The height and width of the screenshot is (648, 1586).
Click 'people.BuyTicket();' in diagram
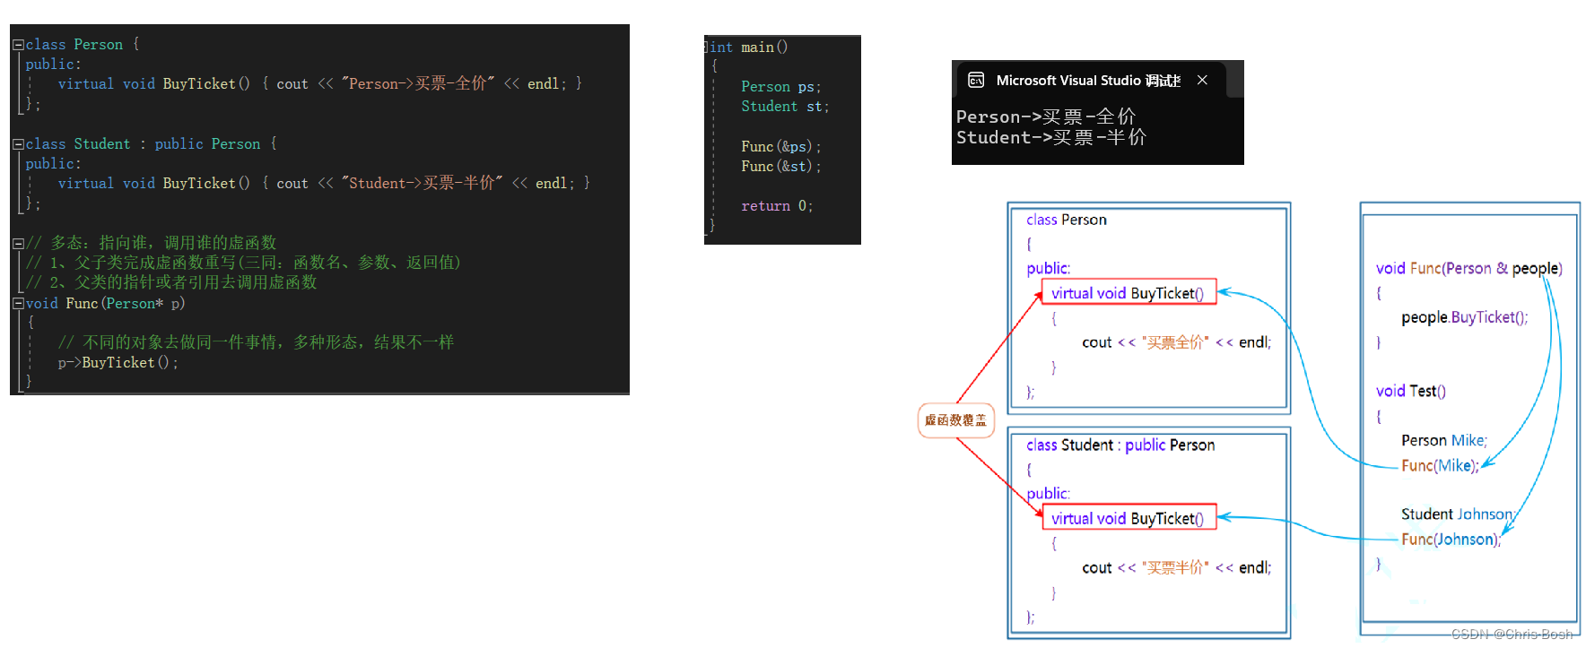point(1464,317)
